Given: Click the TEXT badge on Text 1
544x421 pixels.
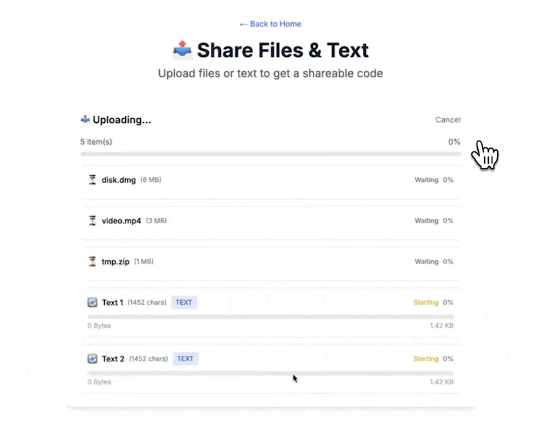Looking at the screenshot, I should coord(184,302).
